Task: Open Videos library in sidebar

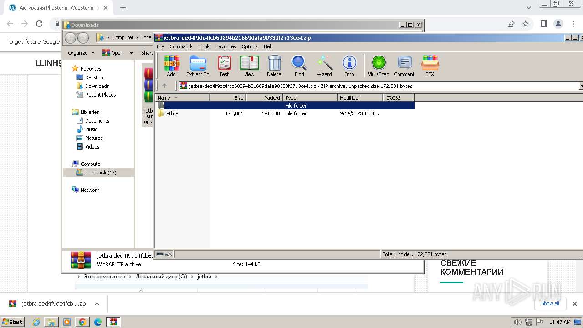Action: 92,147
